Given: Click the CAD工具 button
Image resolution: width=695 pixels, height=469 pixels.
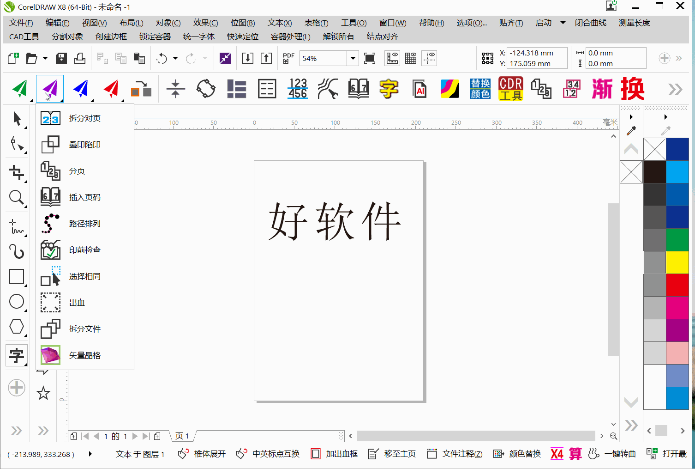Looking at the screenshot, I should (x=24, y=37).
